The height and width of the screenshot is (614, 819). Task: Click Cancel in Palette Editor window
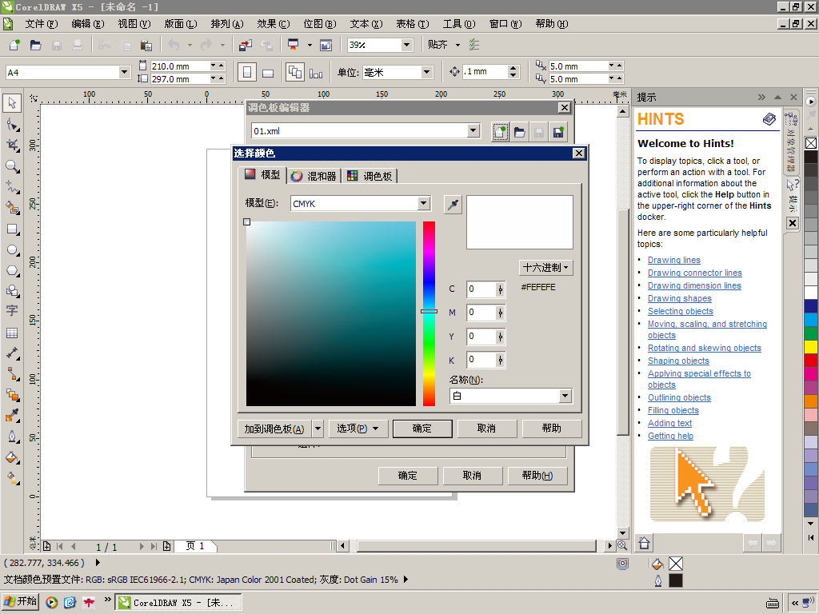click(472, 476)
